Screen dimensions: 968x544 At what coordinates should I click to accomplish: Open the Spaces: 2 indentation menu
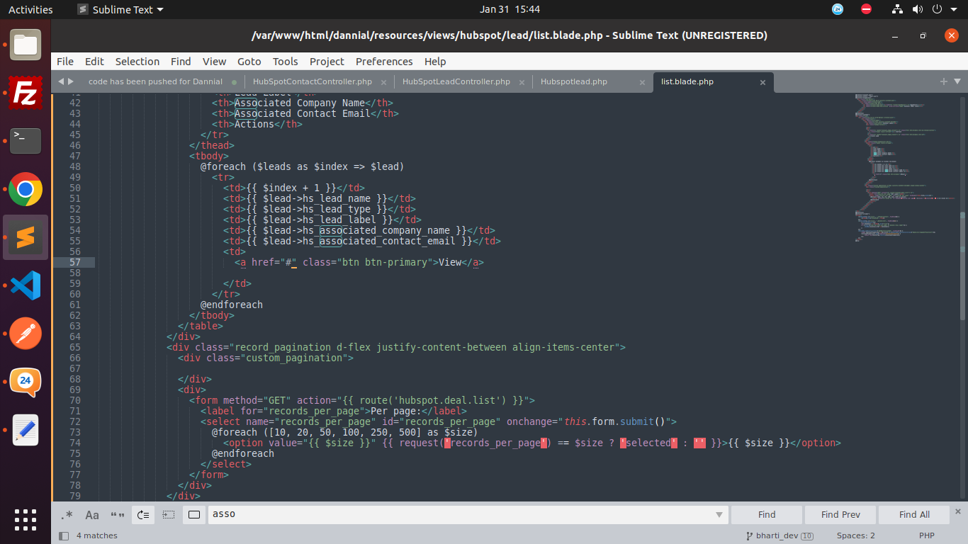pyautogui.click(x=855, y=535)
